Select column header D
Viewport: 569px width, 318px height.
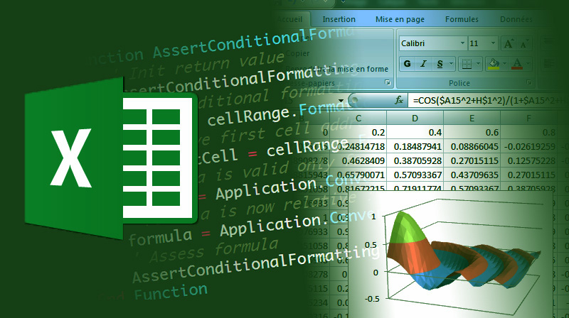point(415,118)
